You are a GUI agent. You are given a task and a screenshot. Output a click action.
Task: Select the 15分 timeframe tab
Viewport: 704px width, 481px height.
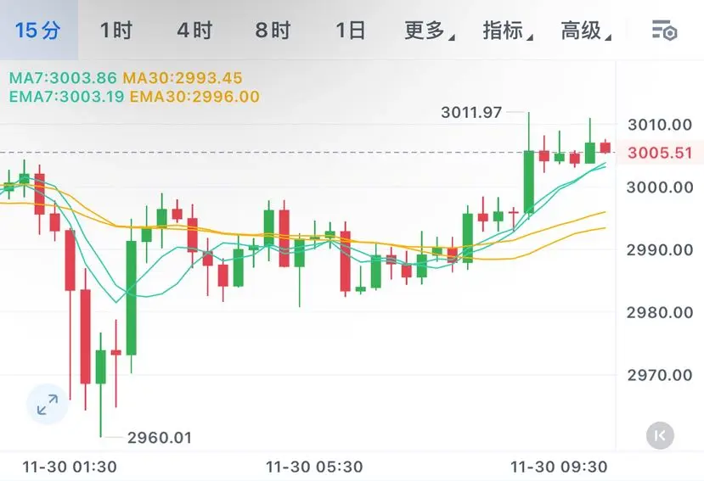(37, 31)
